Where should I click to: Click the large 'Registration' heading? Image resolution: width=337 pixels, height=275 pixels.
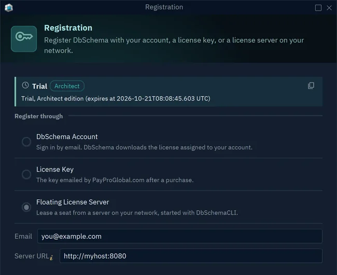68,28
